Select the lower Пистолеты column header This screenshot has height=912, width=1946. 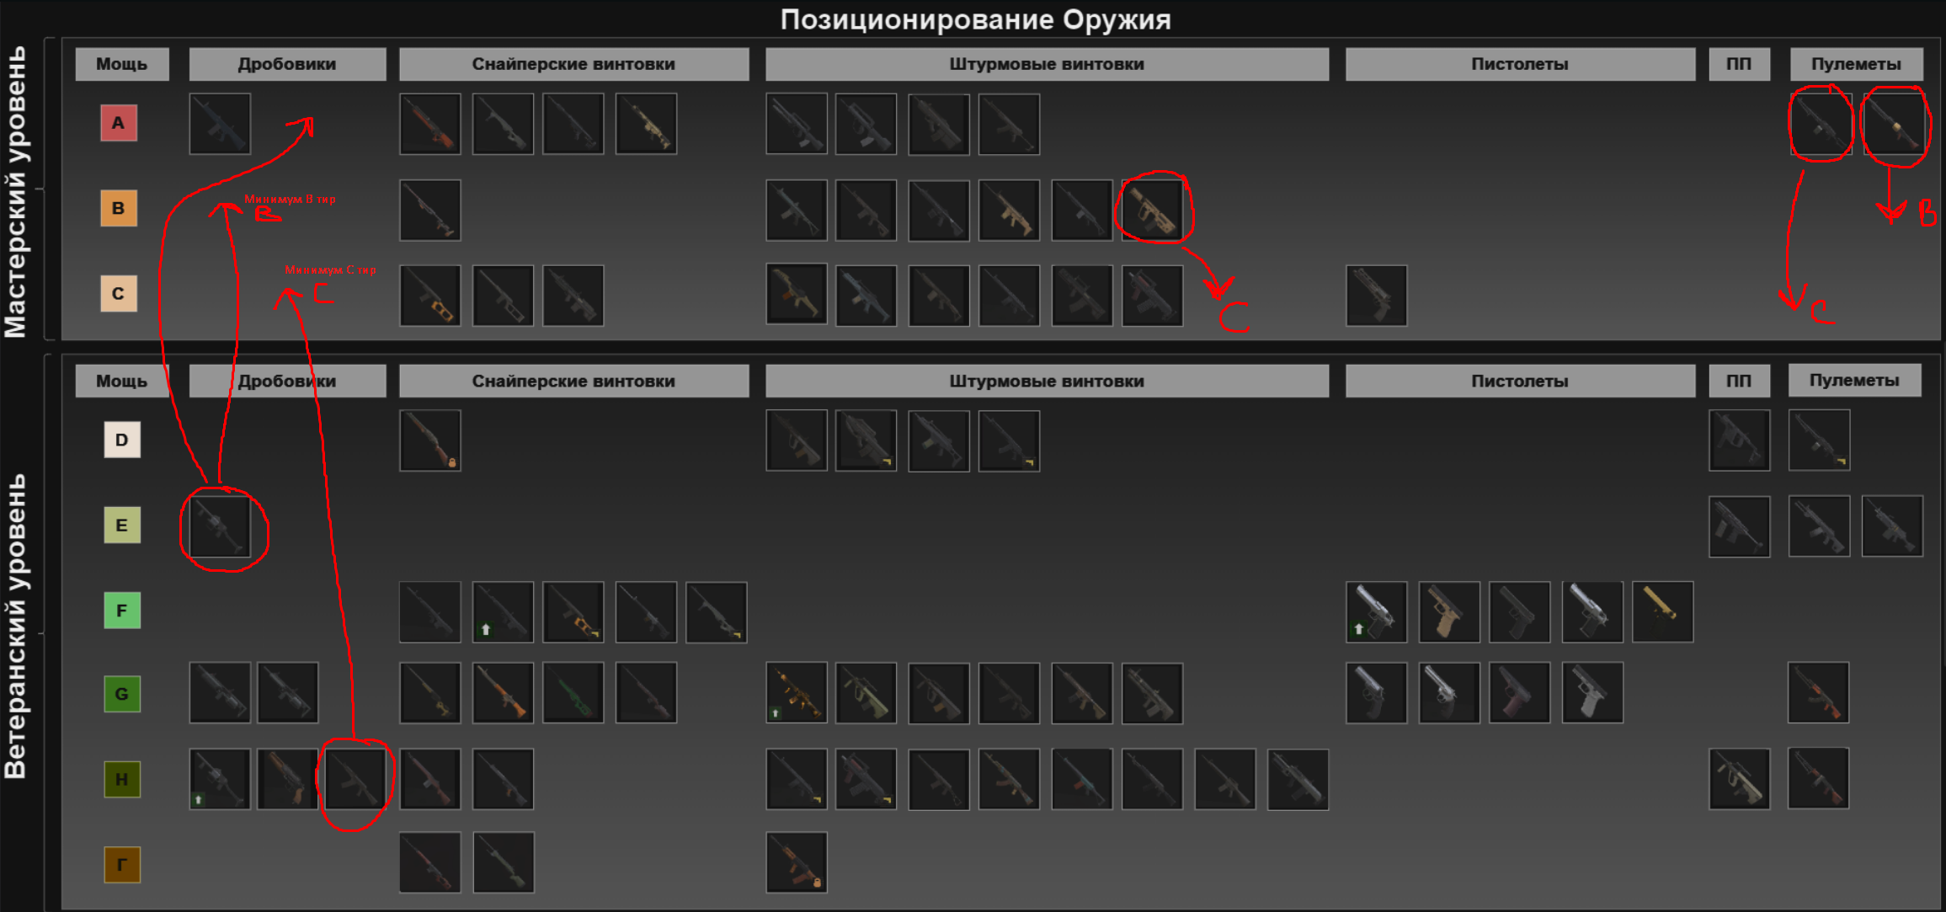1520,381
